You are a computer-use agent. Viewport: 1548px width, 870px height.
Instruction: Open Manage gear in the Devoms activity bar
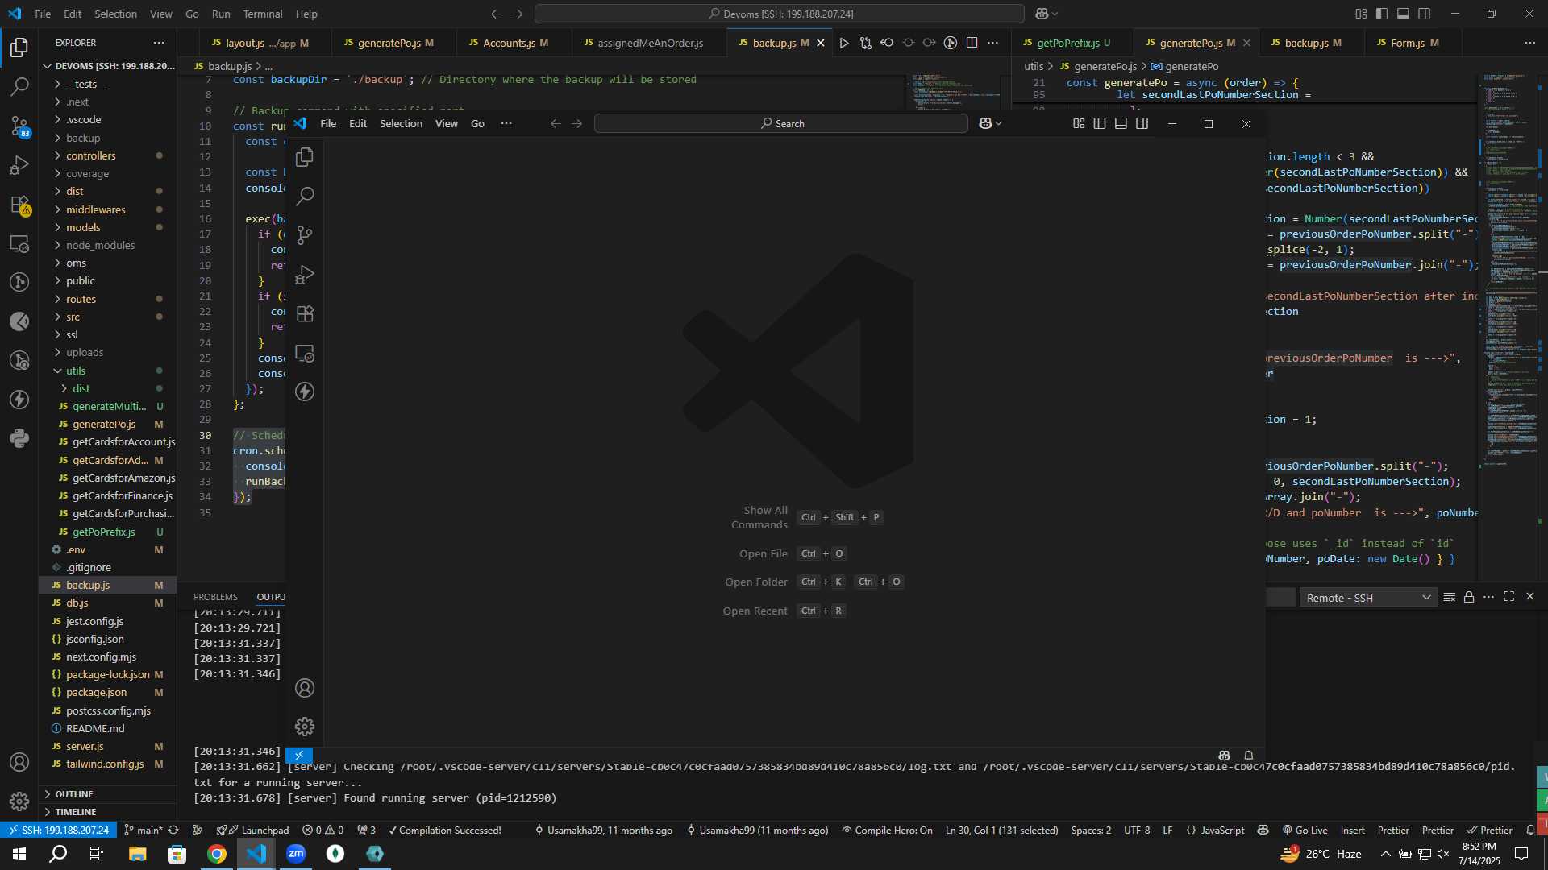click(x=19, y=802)
